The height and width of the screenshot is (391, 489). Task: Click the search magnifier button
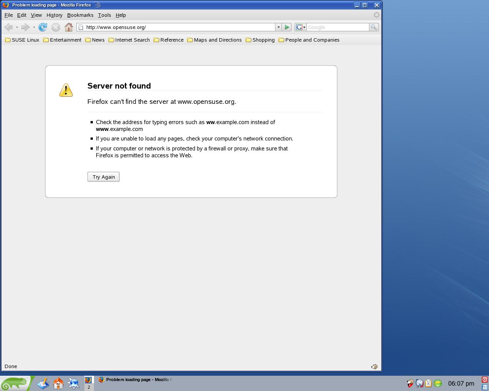point(374,27)
